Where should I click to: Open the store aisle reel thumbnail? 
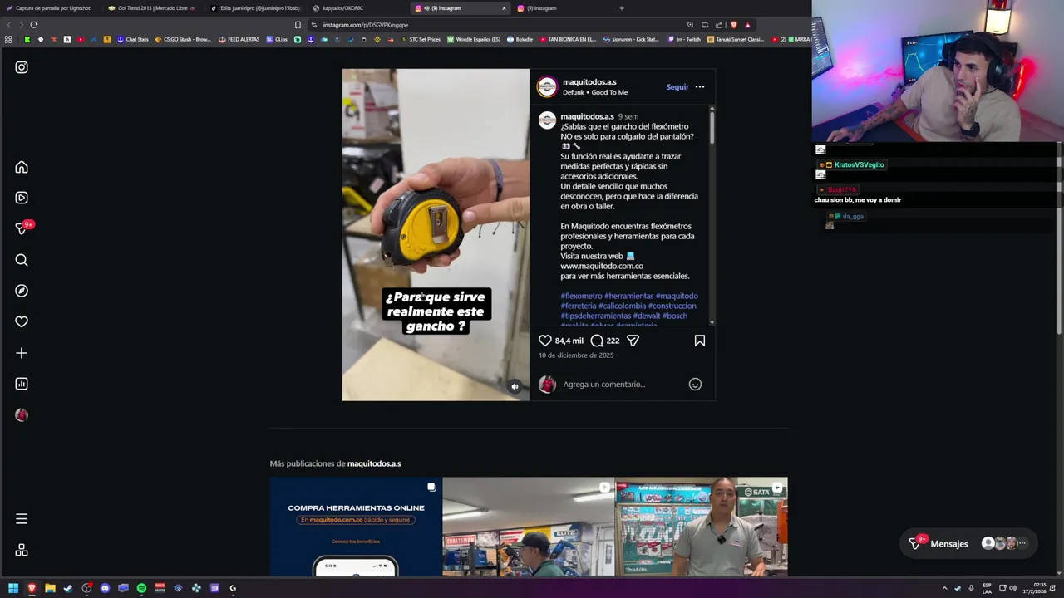coord(529,527)
